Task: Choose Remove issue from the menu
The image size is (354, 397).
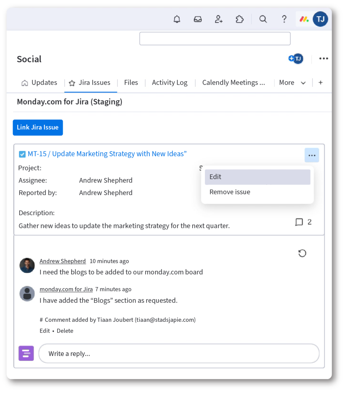Action: coord(257,192)
